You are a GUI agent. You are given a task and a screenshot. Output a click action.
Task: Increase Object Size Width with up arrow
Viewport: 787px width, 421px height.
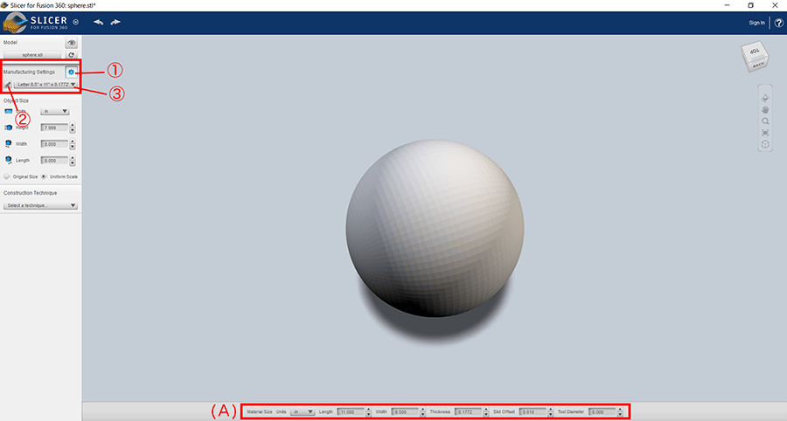tap(73, 141)
